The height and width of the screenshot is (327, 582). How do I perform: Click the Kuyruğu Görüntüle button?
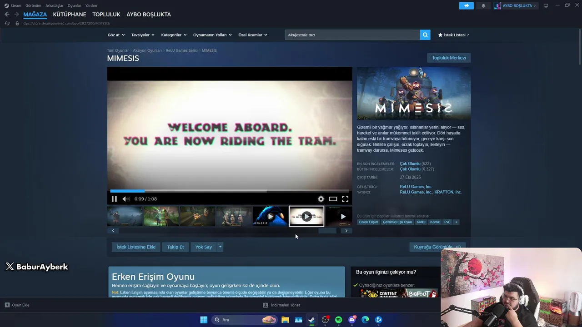click(437, 247)
